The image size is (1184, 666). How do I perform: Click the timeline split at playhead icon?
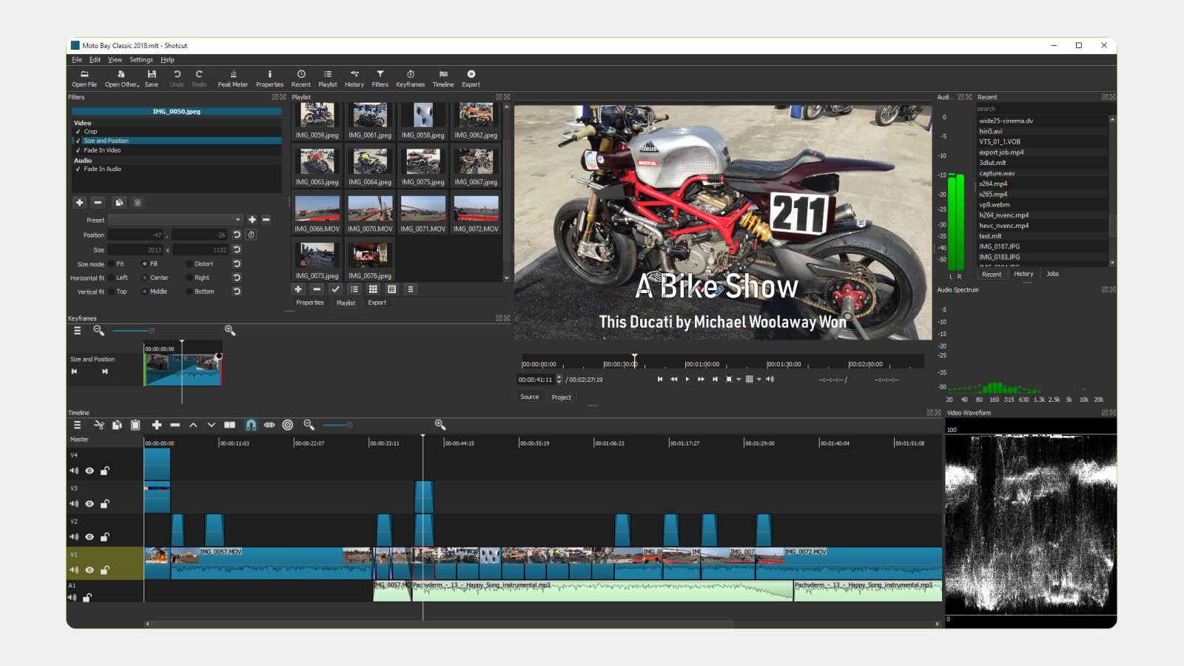(x=229, y=425)
